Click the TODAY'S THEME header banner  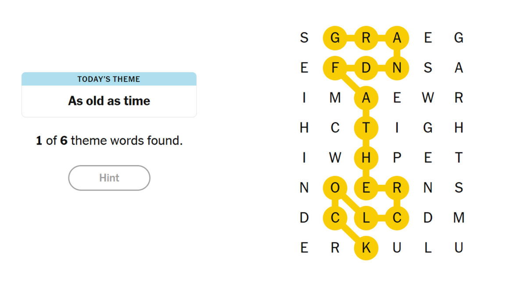click(109, 79)
